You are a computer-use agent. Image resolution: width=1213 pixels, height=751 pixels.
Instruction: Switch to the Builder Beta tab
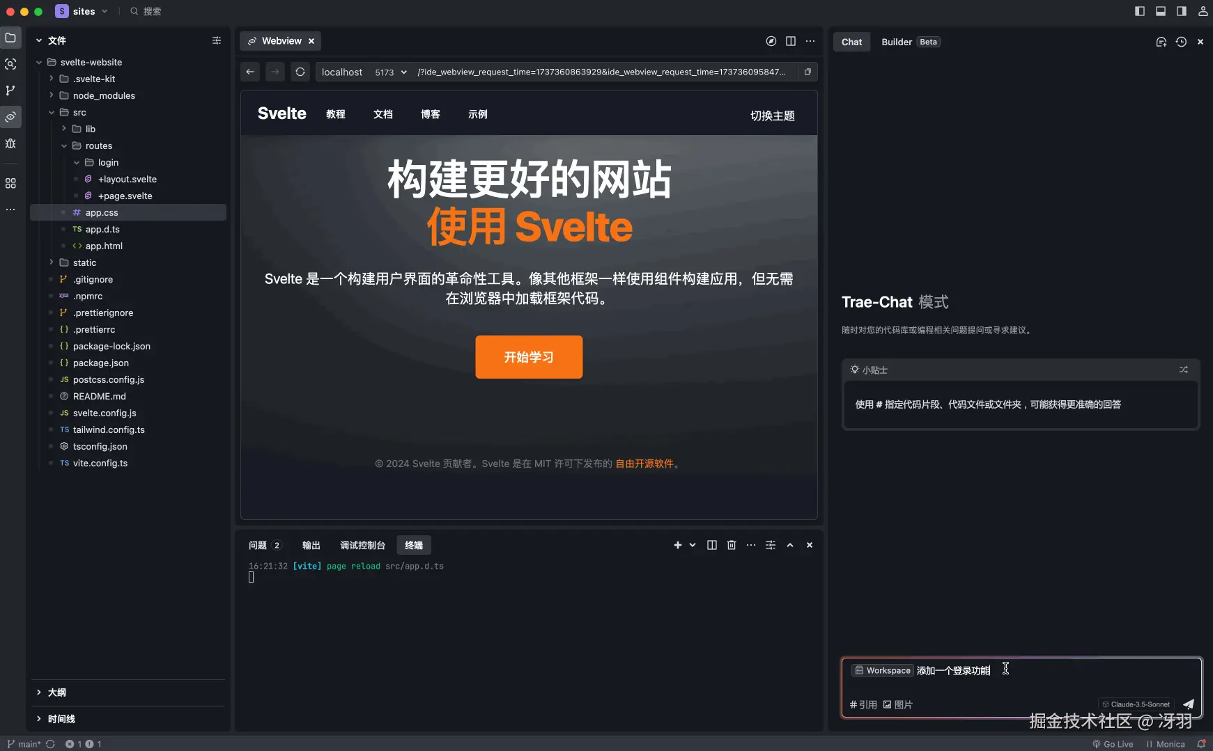pos(911,42)
